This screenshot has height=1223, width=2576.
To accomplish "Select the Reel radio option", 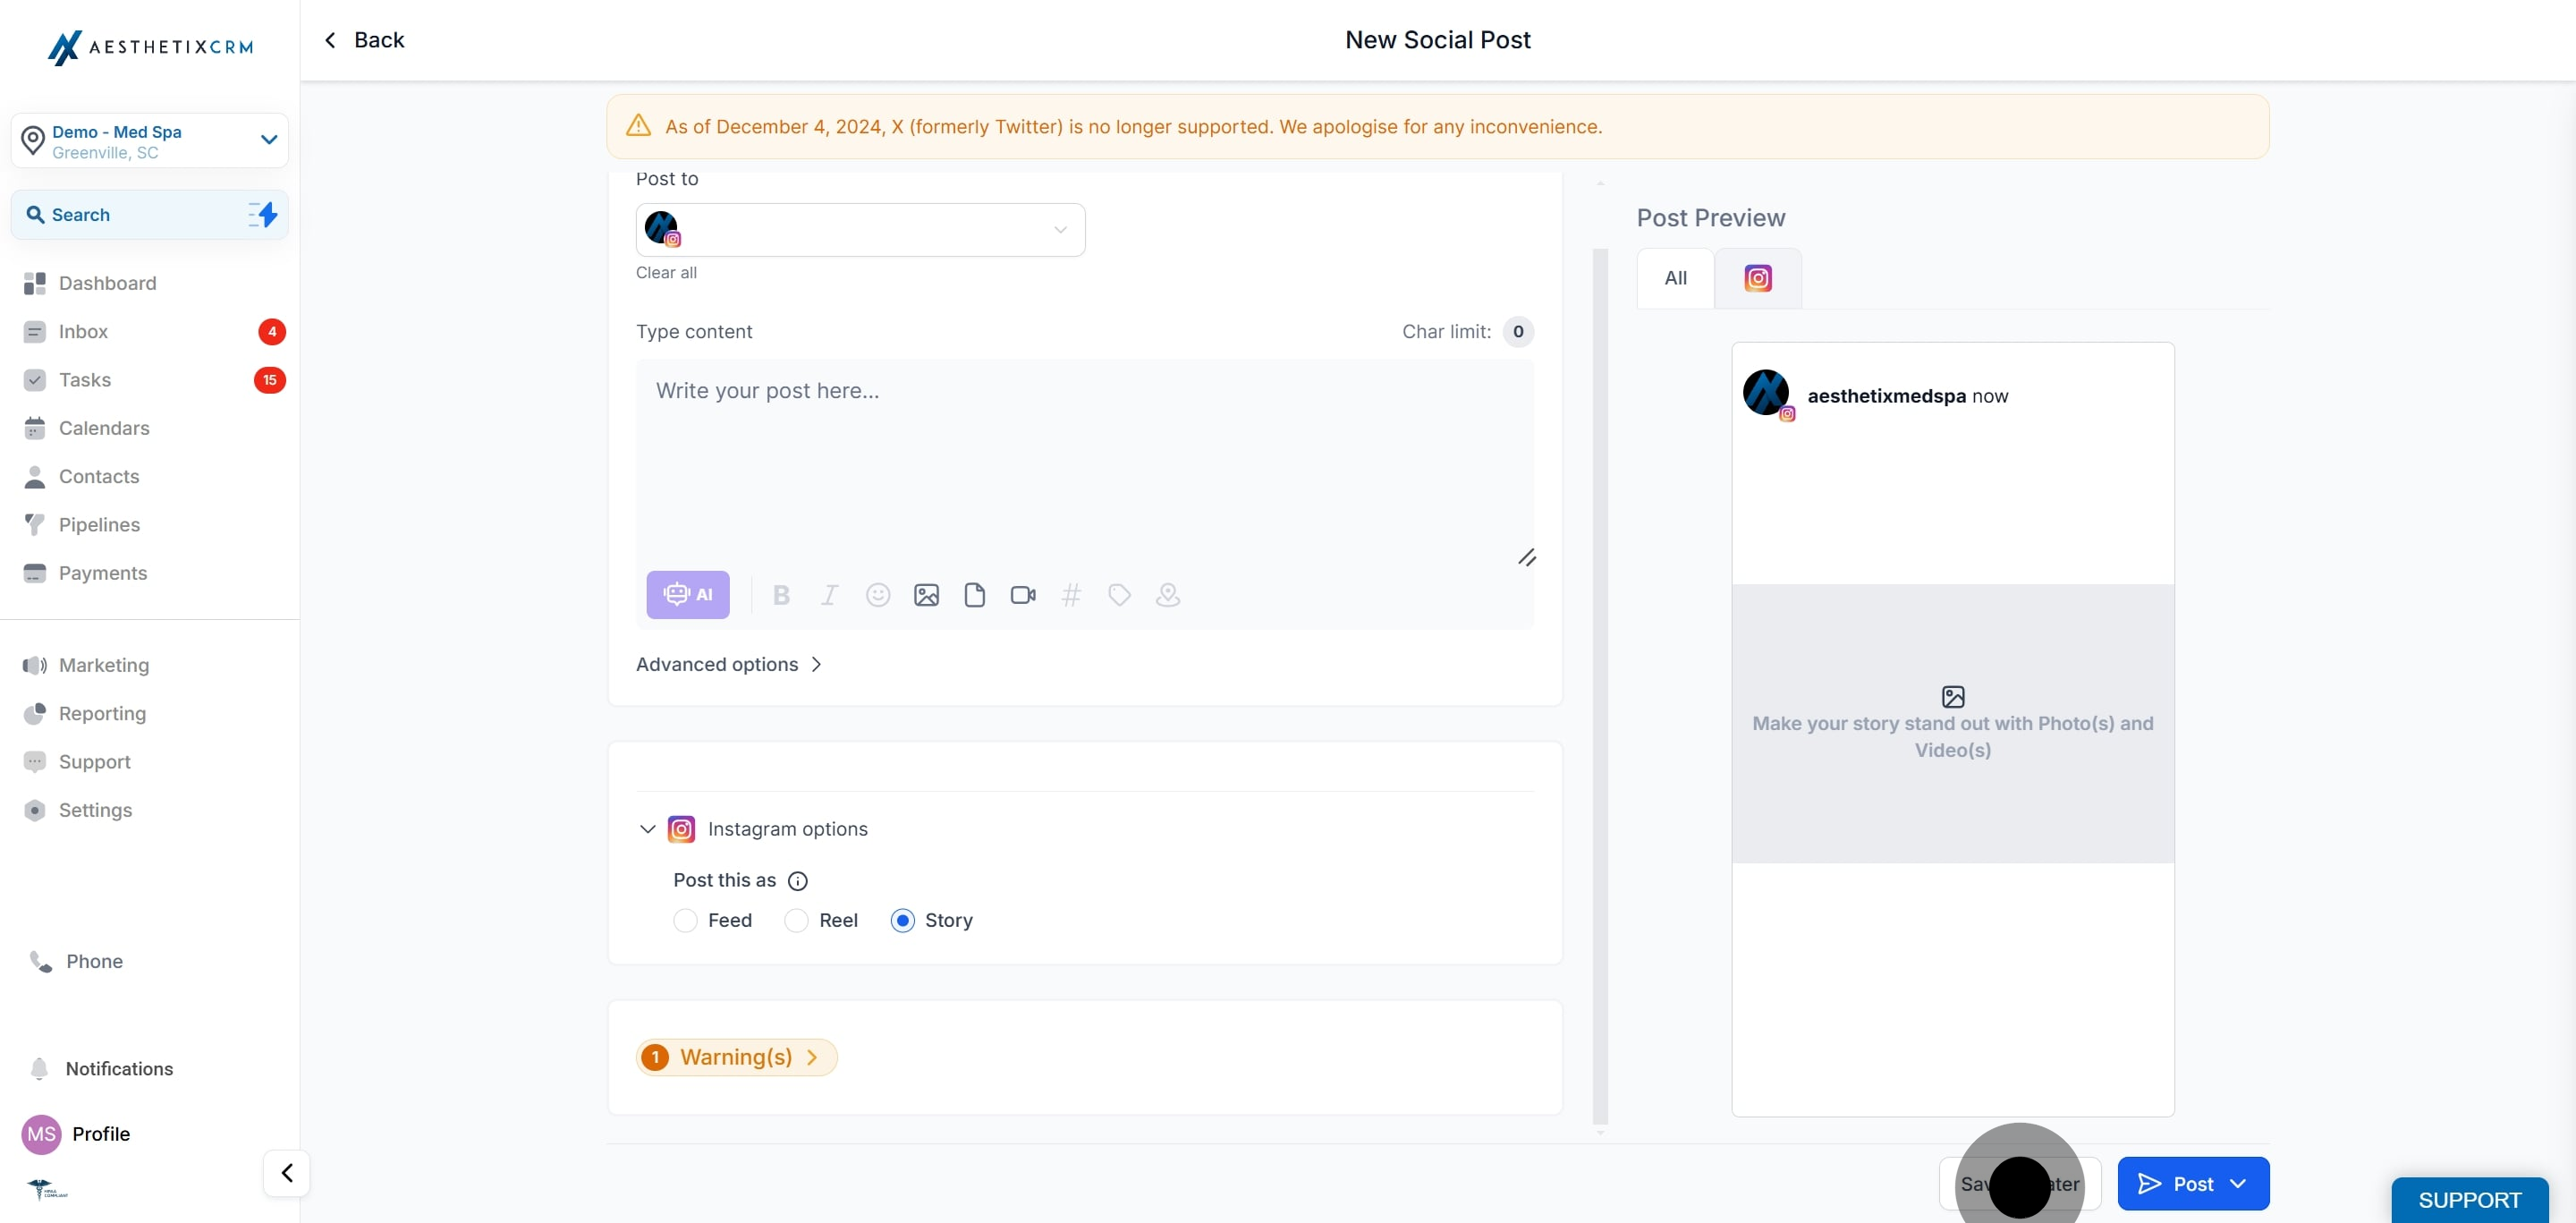I will click(796, 920).
